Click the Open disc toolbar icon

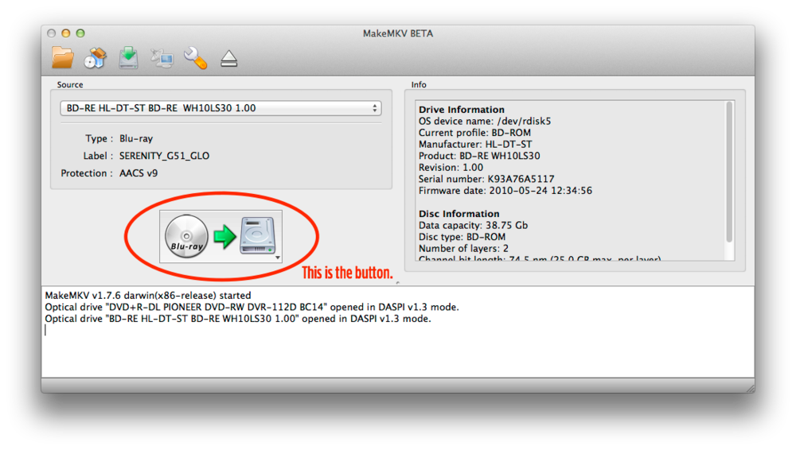(96, 58)
